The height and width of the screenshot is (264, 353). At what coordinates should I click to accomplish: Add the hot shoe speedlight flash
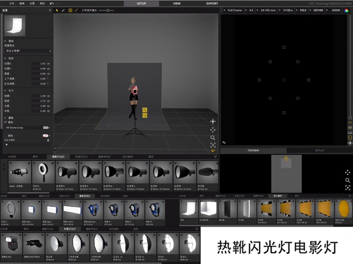coord(11,243)
